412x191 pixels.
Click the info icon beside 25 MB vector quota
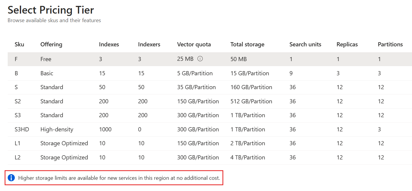200,59
